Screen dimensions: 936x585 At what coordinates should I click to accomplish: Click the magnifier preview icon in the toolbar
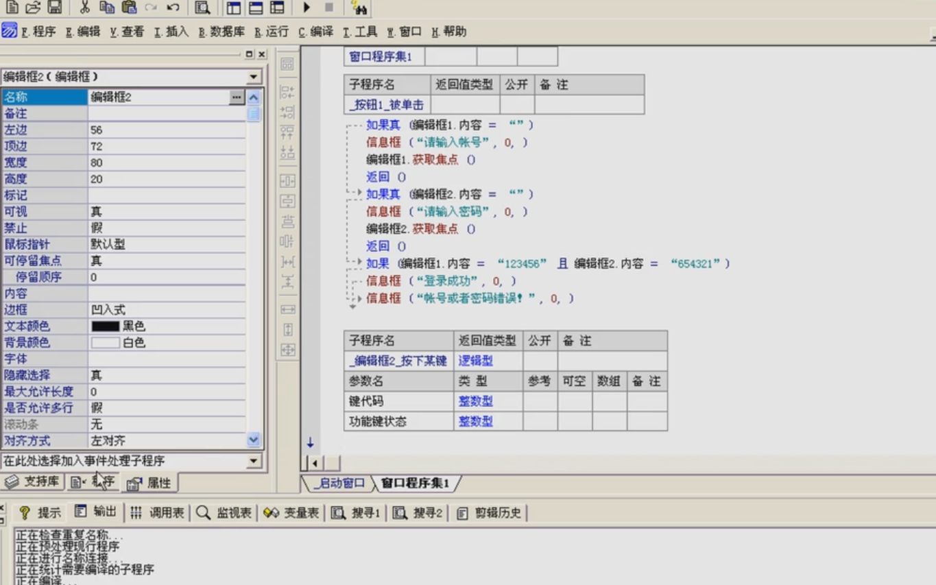(x=202, y=8)
